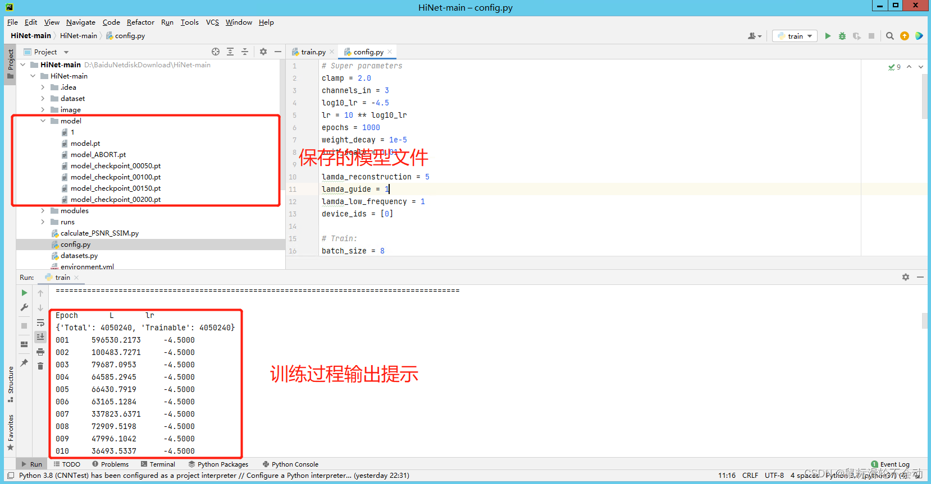Open the VCS menu
Screen dimensions: 931x484
[x=212, y=22]
